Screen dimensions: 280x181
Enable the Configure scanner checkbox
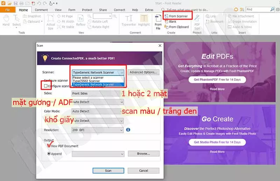[45, 86]
